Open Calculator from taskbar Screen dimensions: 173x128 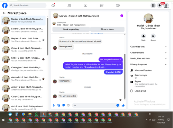17,114
